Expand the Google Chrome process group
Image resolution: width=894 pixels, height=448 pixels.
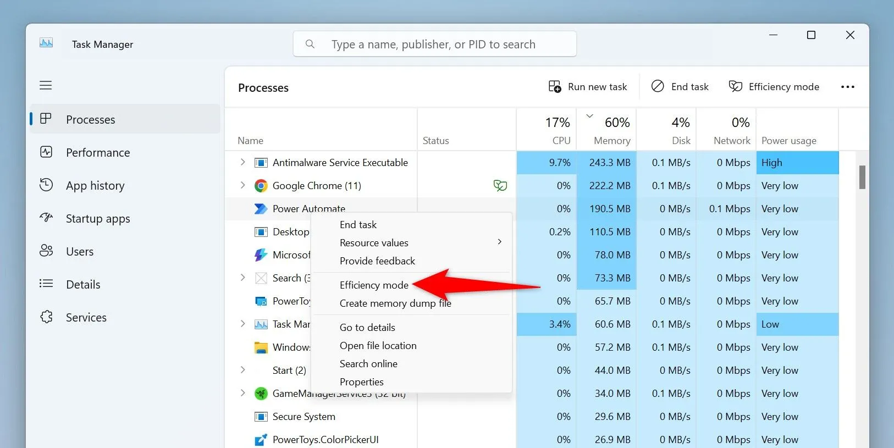click(x=242, y=185)
